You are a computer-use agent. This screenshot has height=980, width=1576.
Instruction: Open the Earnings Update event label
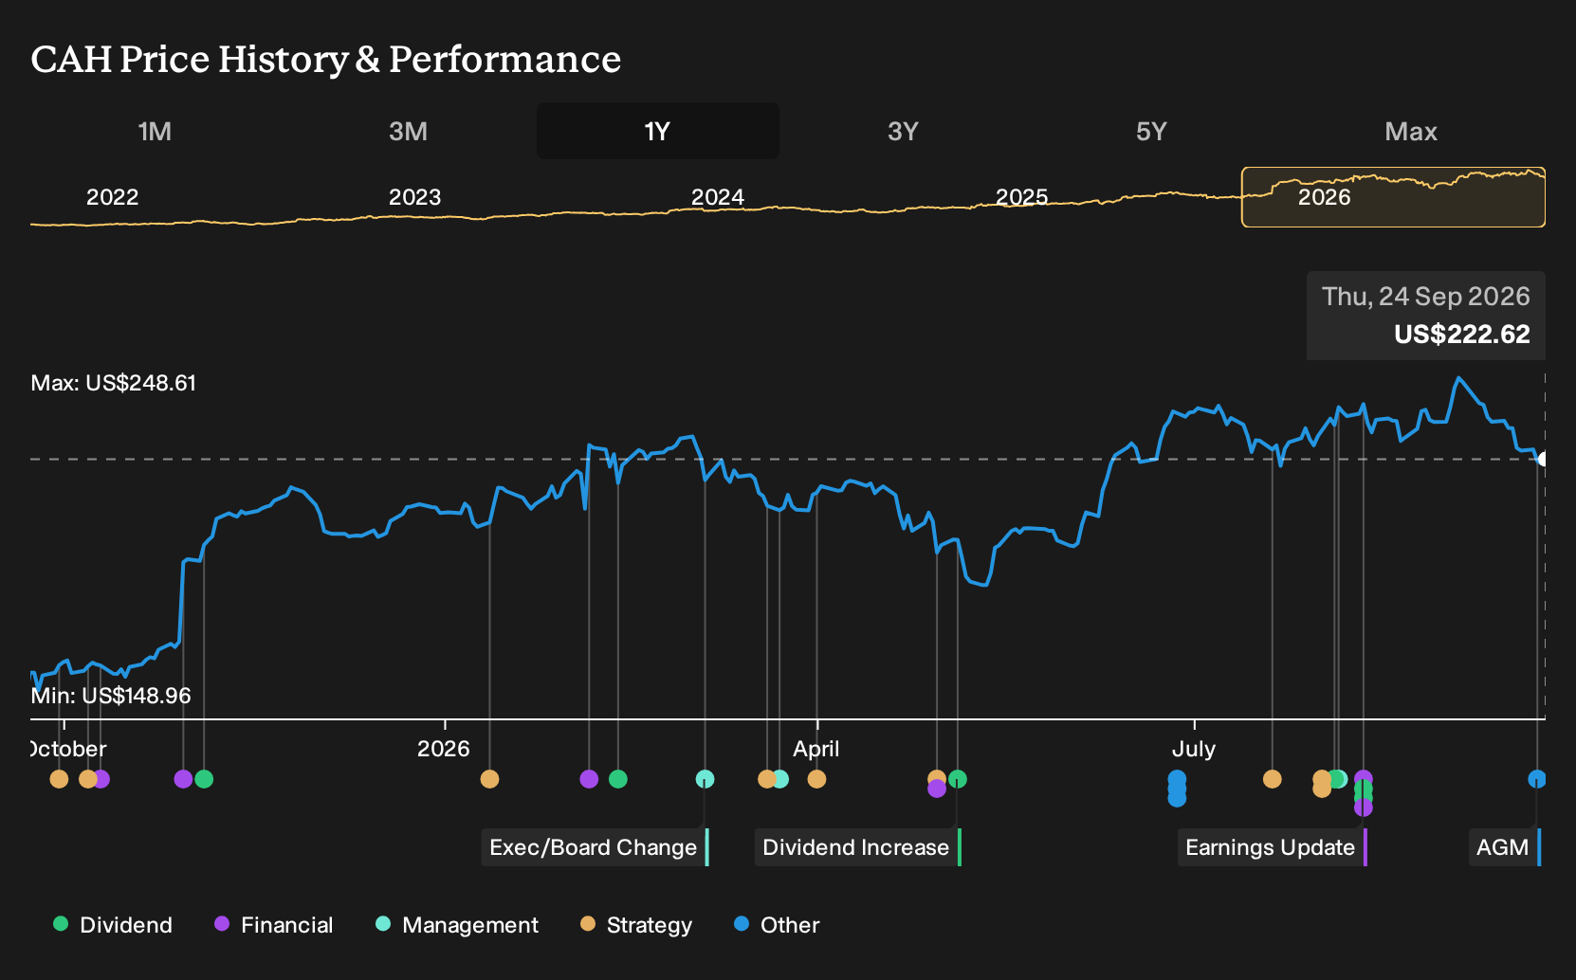tap(1273, 847)
